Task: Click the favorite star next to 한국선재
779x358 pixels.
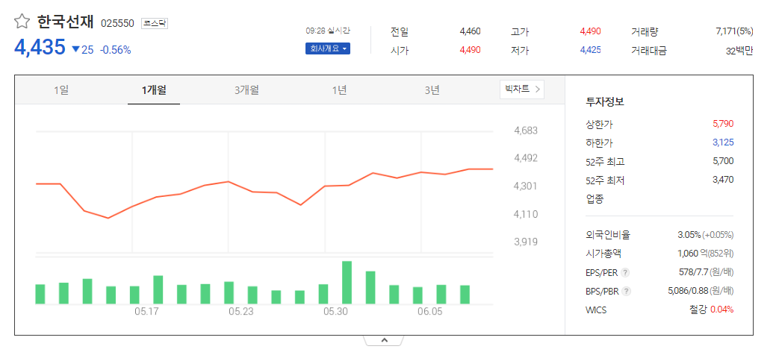Action: point(22,22)
